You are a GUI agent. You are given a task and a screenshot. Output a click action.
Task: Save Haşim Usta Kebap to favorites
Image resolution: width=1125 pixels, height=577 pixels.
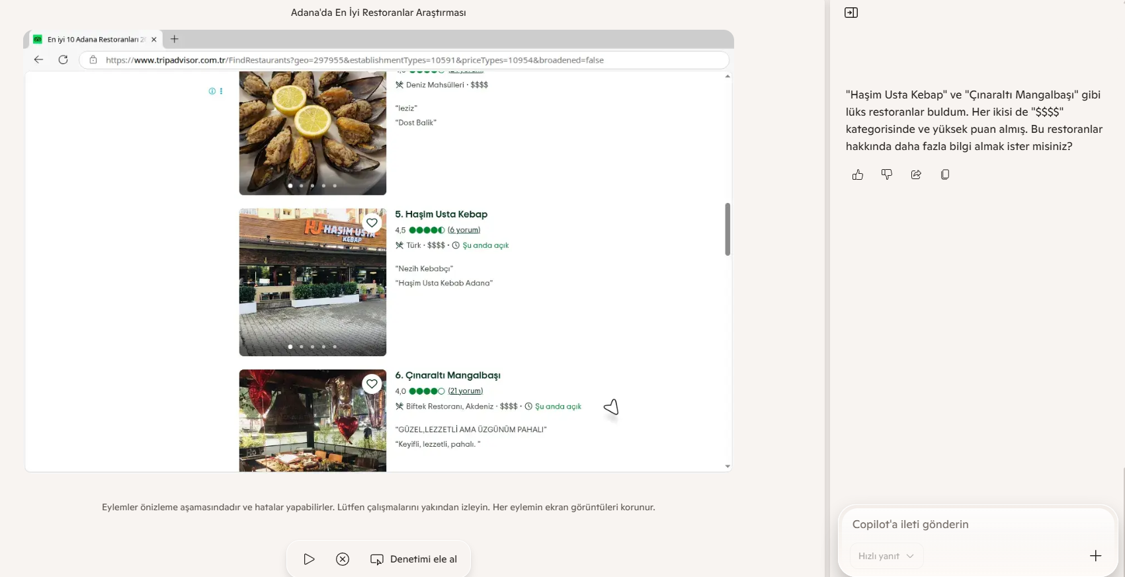pyautogui.click(x=372, y=223)
